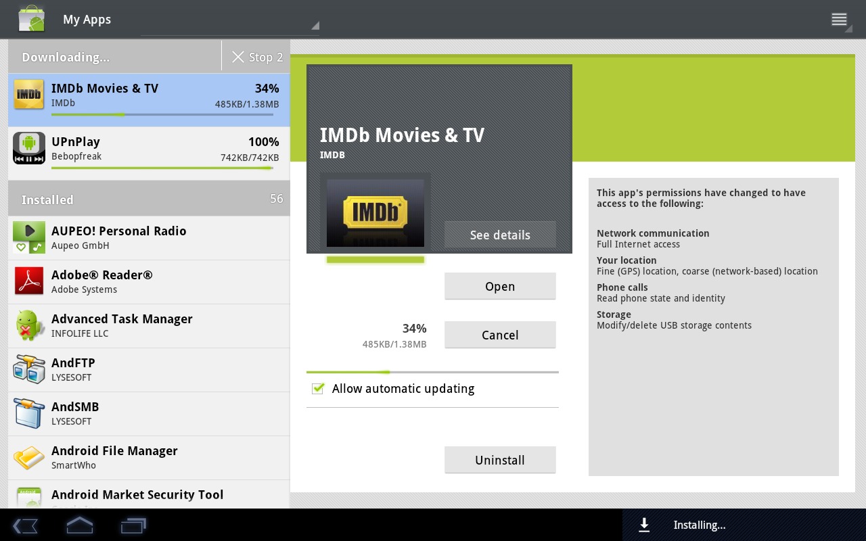This screenshot has height=541, width=866.
Task: Tap the Android Market bag icon
Action: tap(31, 19)
